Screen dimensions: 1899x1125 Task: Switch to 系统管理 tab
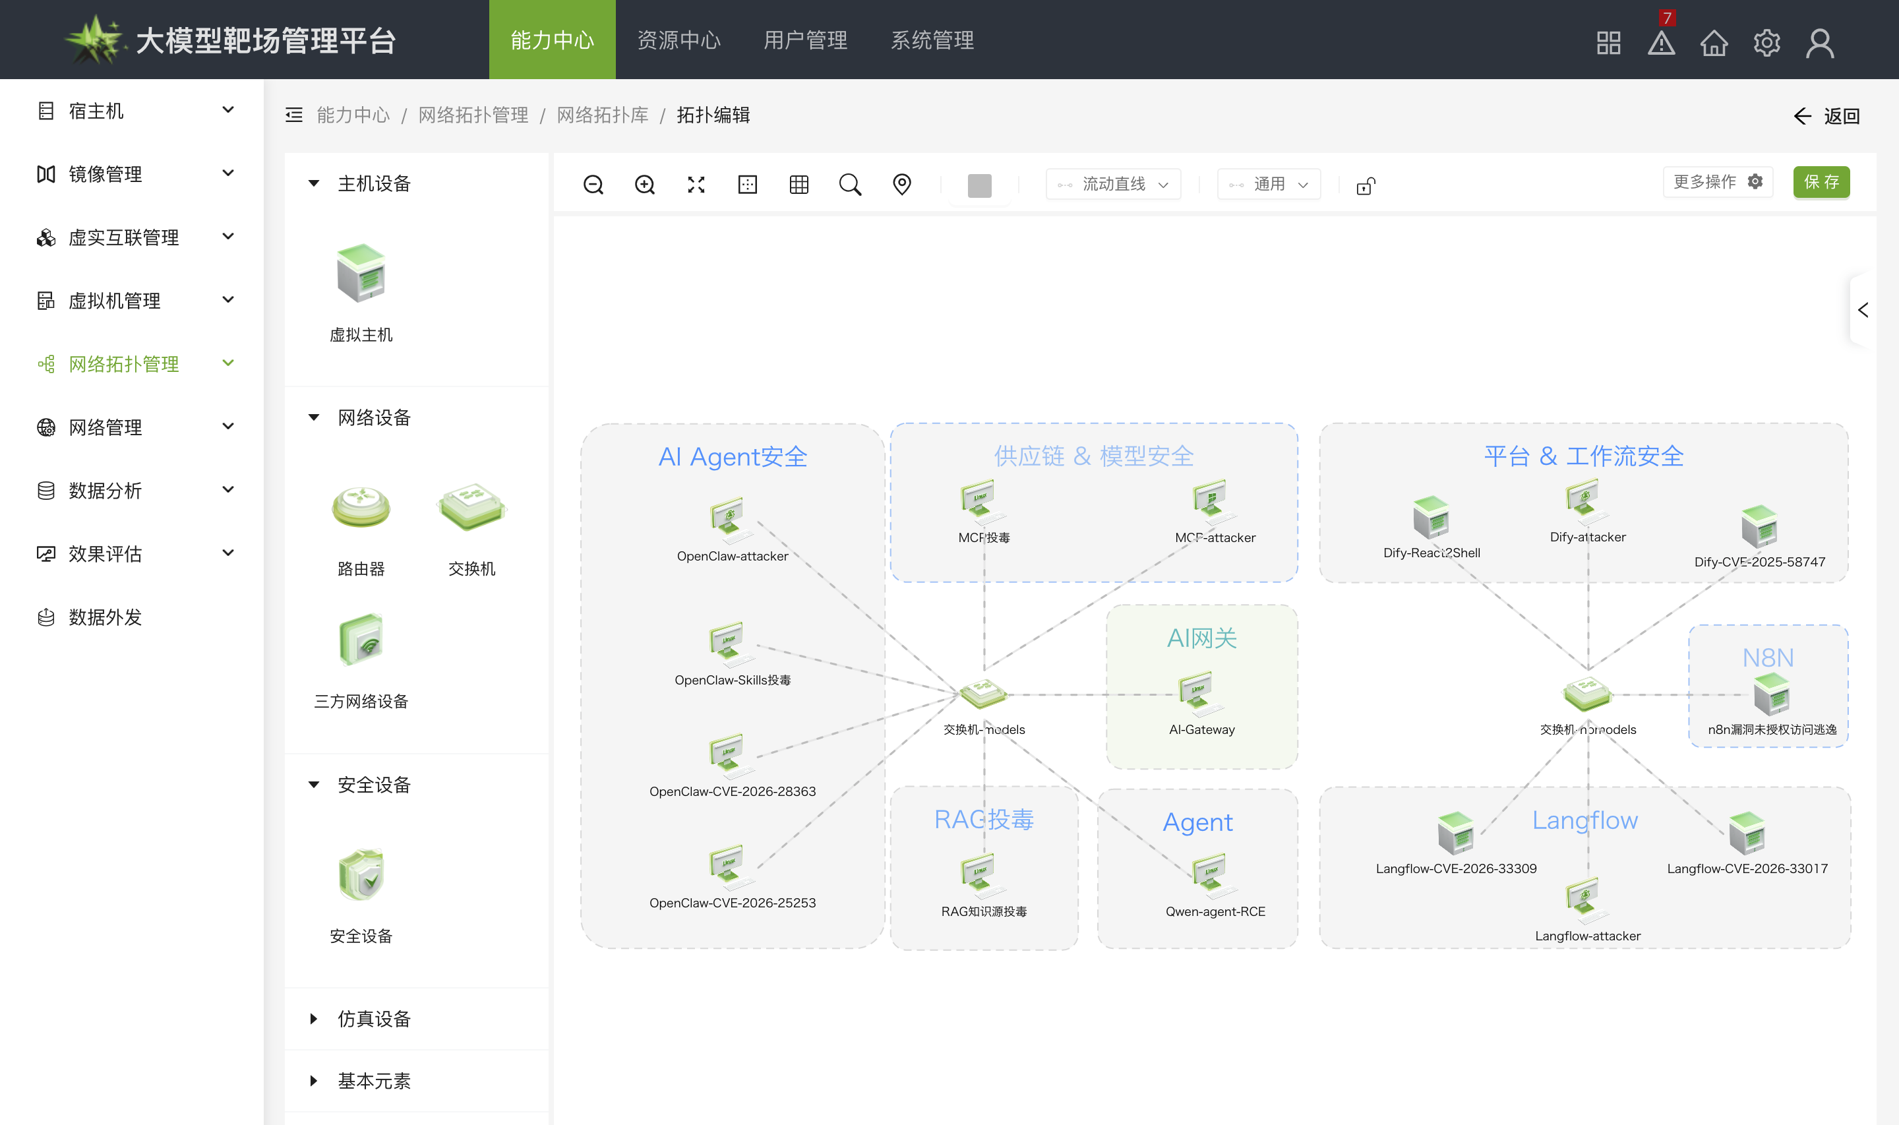point(932,40)
